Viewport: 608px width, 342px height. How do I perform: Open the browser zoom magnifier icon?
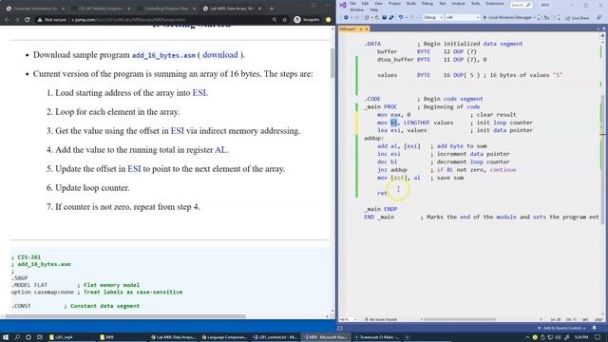275,19
